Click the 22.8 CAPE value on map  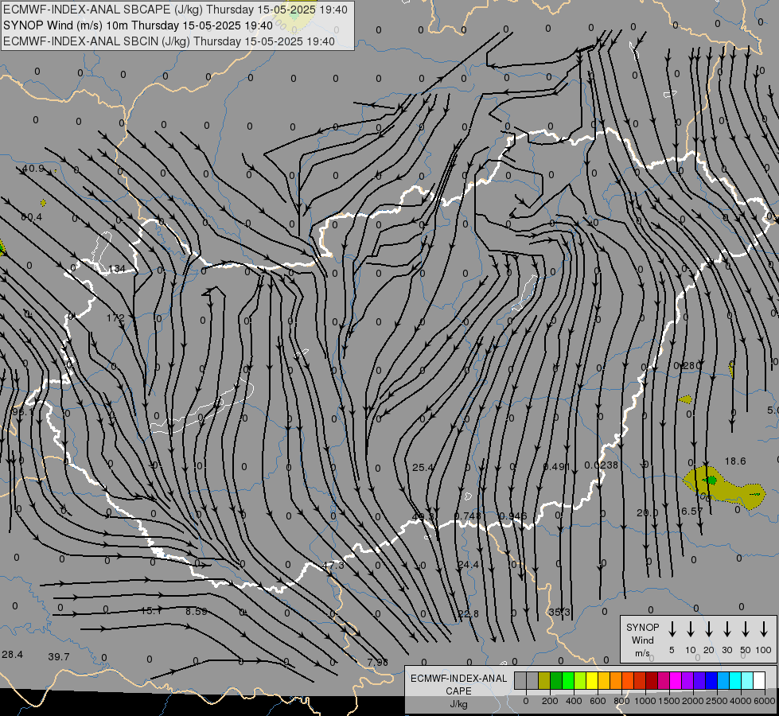coord(468,614)
